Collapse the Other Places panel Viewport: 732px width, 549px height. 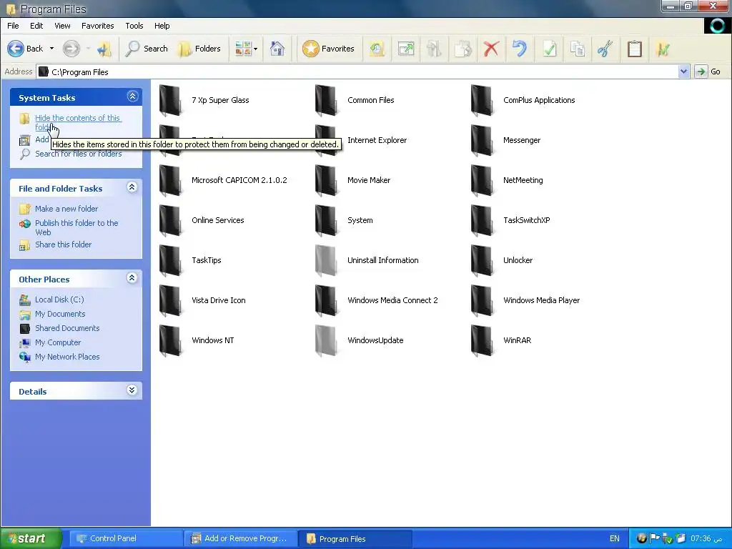[132, 278]
